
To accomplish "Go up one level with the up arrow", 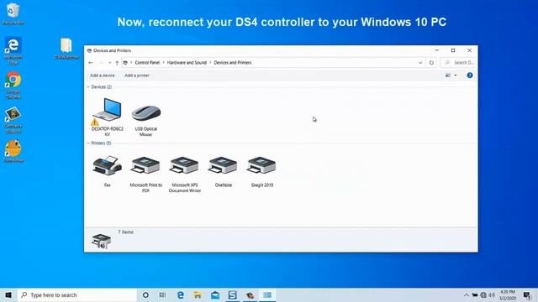I will point(117,63).
